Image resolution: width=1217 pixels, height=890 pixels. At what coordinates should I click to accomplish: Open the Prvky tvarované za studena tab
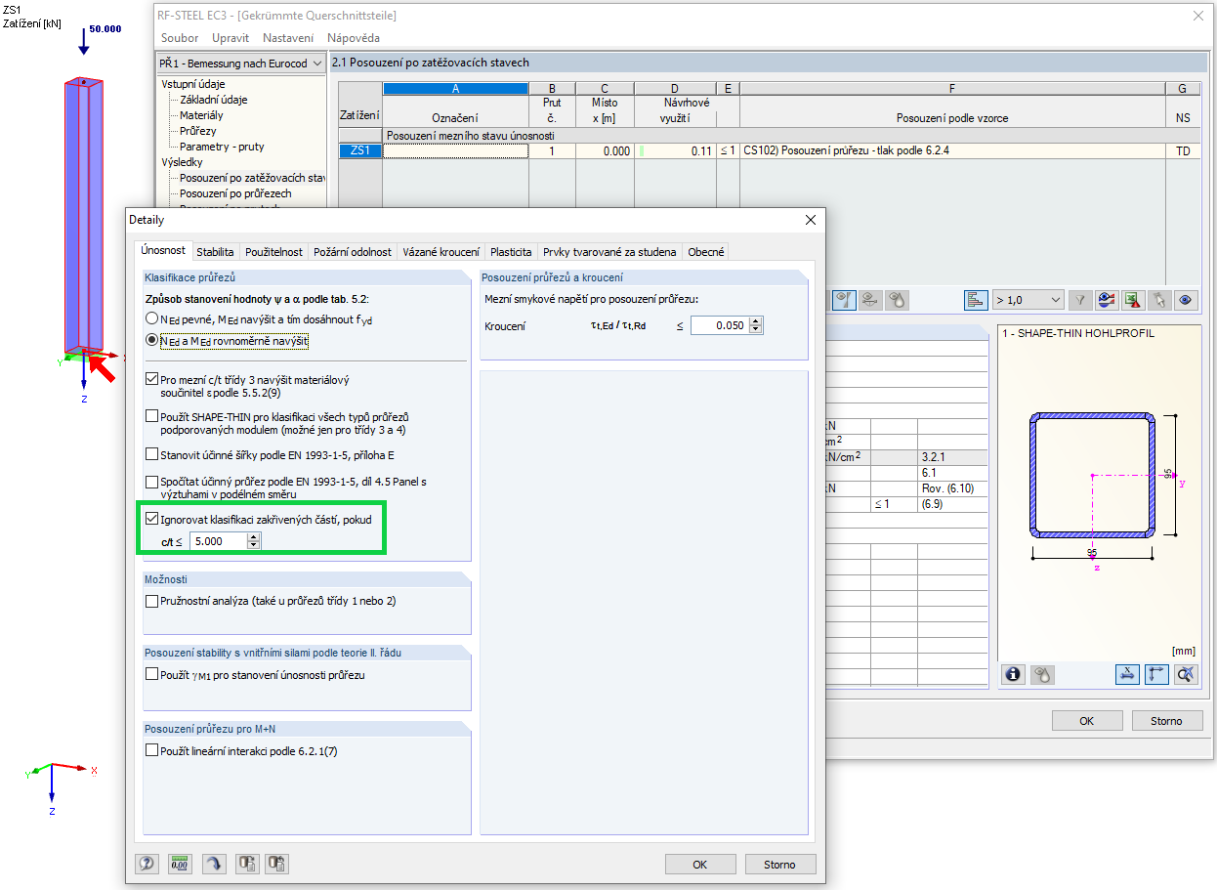pyautogui.click(x=609, y=252)
